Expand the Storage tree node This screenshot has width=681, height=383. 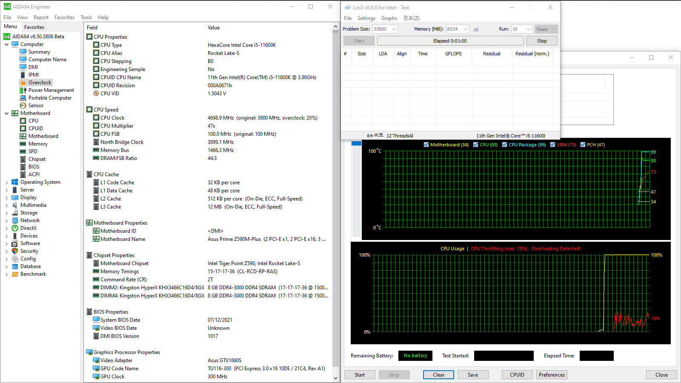[6, 213]
